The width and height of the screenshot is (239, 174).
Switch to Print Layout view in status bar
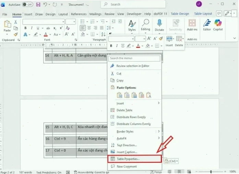coord(179,172)
